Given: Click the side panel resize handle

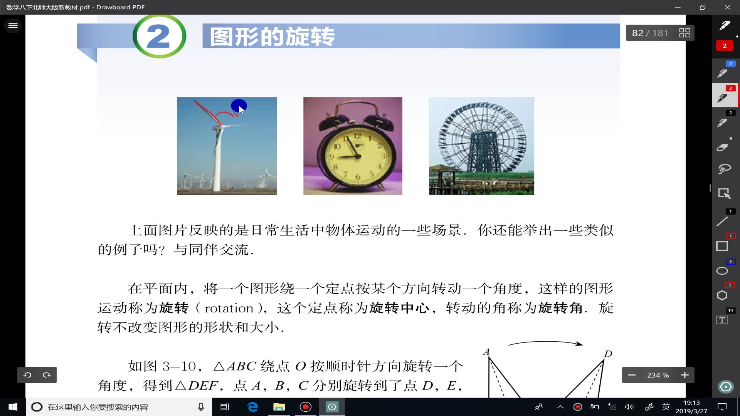Looking at the screenshot, I should [x=710, y=188].
